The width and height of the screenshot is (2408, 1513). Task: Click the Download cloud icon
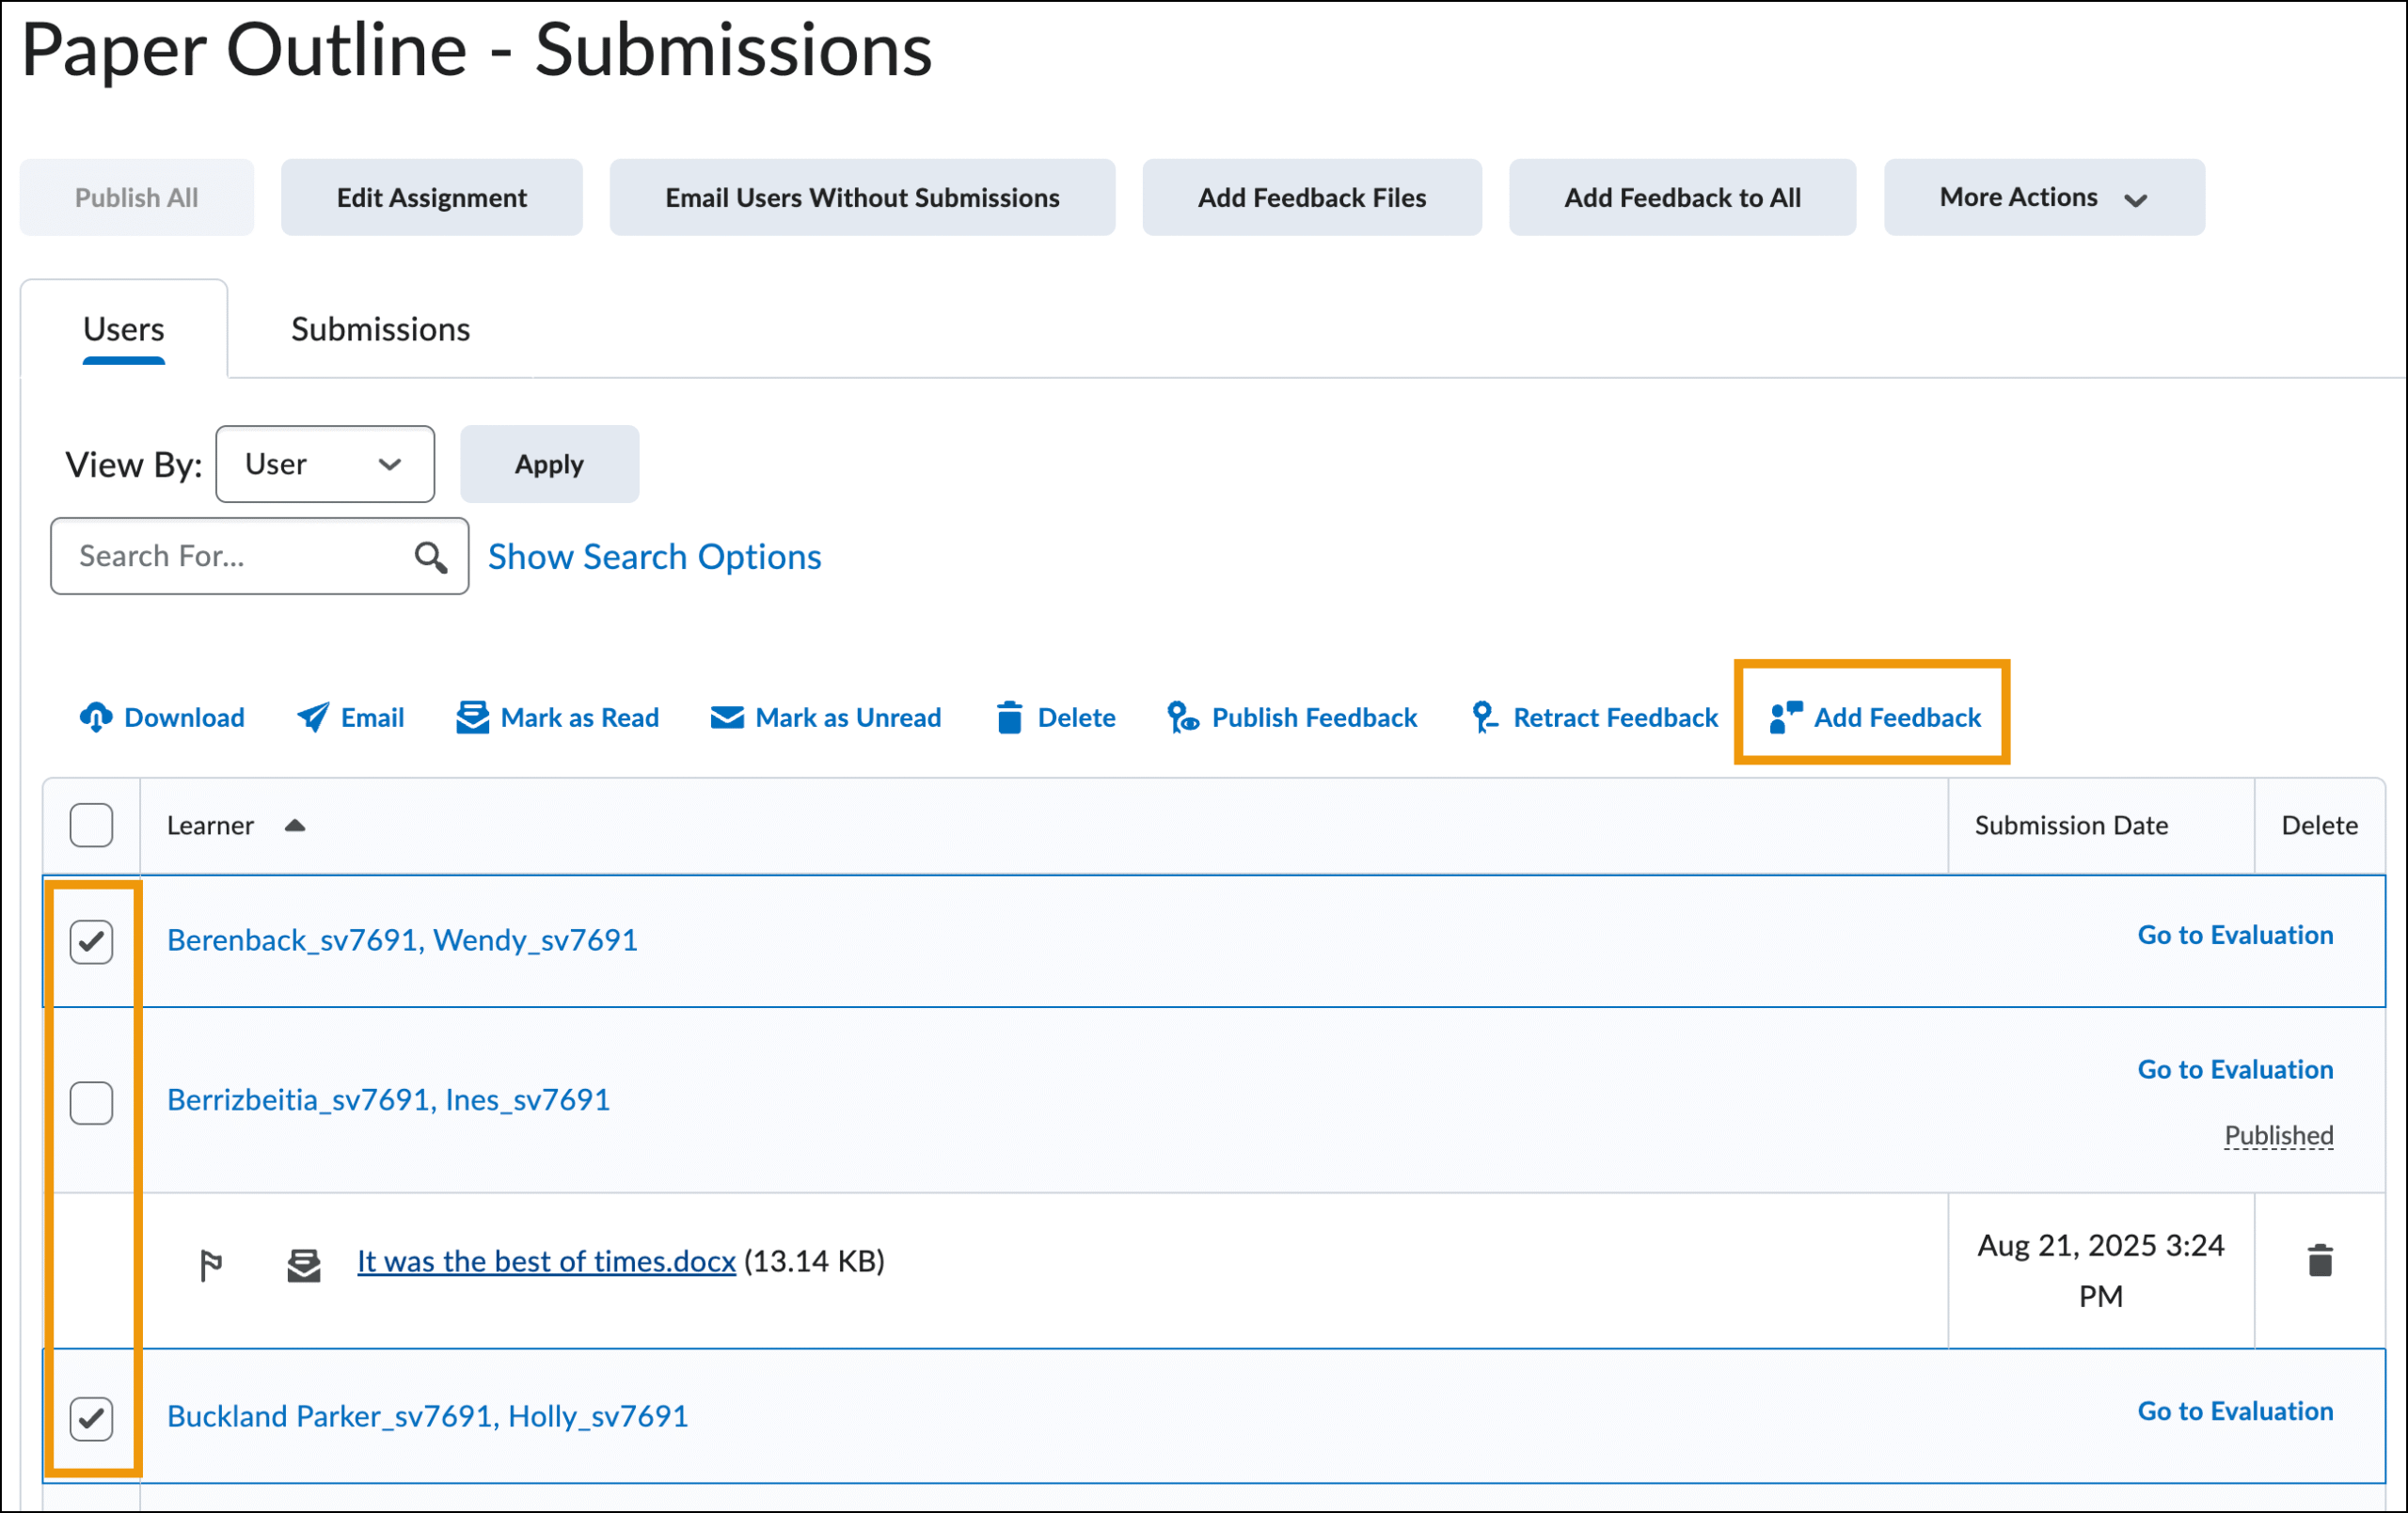96,717
